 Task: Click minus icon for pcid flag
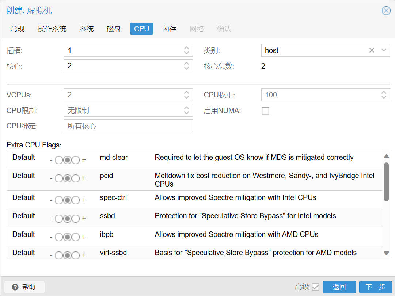point(51,178)
